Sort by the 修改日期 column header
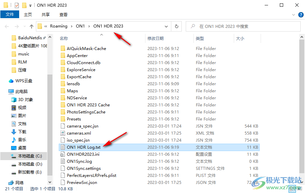305x193 pixels. tap(156, 39)
